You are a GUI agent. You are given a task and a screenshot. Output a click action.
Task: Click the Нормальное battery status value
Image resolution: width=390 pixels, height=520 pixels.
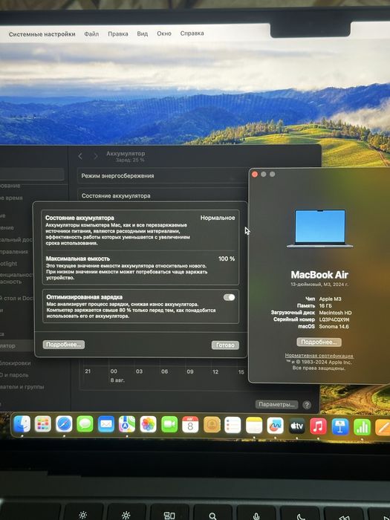(218, 218)
